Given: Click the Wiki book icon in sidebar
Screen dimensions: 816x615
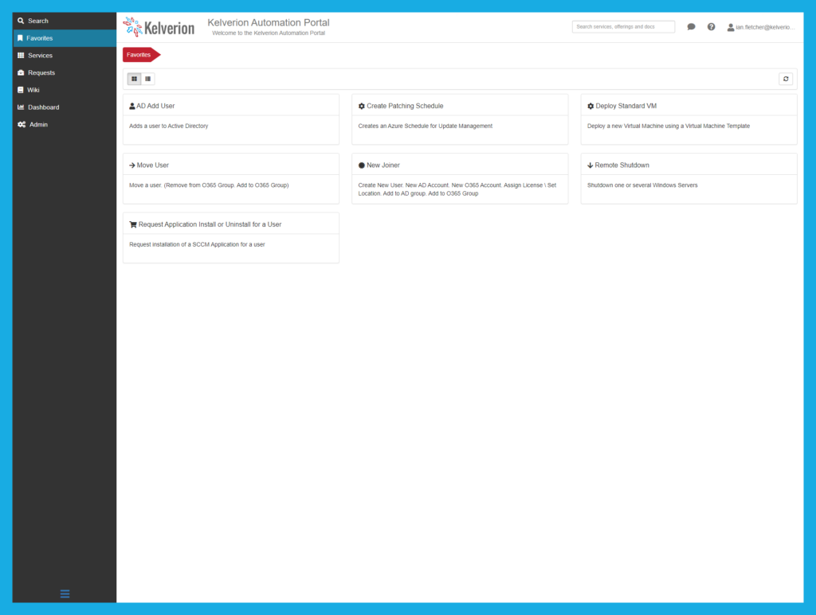Looking at the screenshot, I should pos(20,90).
